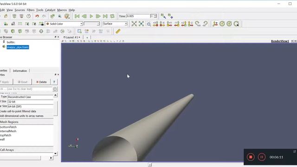Screen dimensions: 297x167
Task: Add a new layout tab
Action: 87,38
